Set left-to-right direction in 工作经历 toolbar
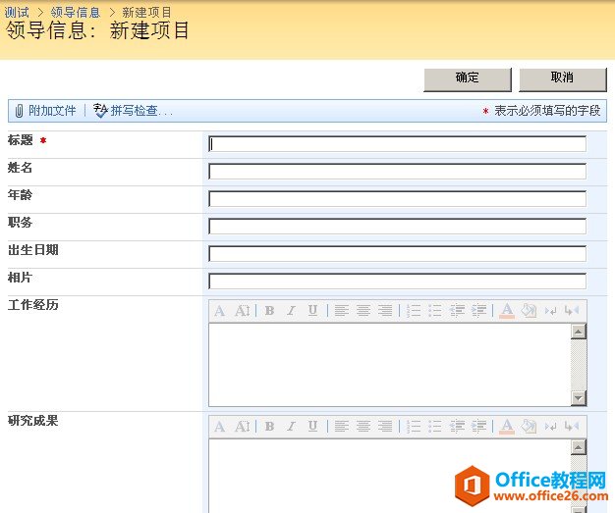 (x=551, y=311)
